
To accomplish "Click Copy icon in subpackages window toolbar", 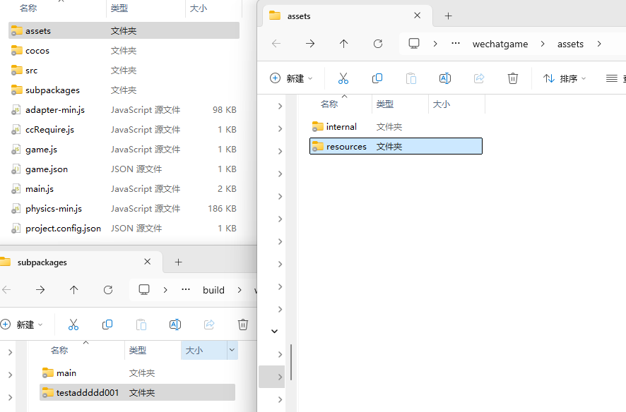I will (x=107, y=325).
